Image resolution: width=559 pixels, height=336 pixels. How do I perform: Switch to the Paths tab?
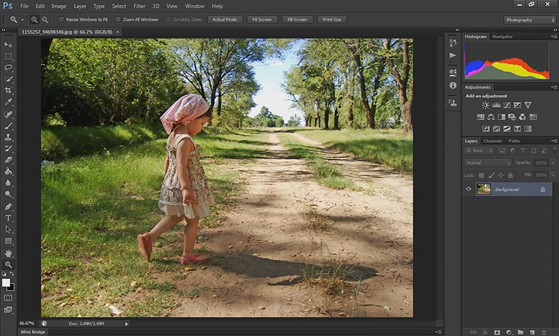point(514,141)
